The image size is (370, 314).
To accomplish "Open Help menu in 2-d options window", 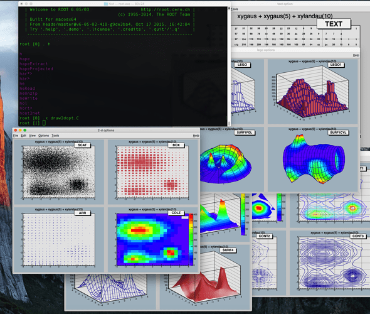I will 196,136.
